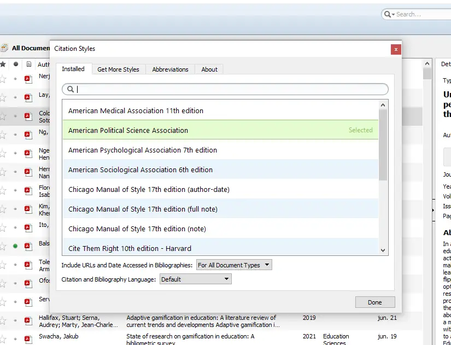The width and height of the screenshot is (451, 345).
Task: Switch to the Installed tab
Action: (x=73, y=69)
